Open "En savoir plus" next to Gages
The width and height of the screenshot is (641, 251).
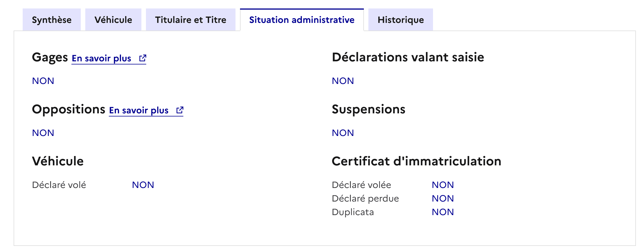click(101, 58)
